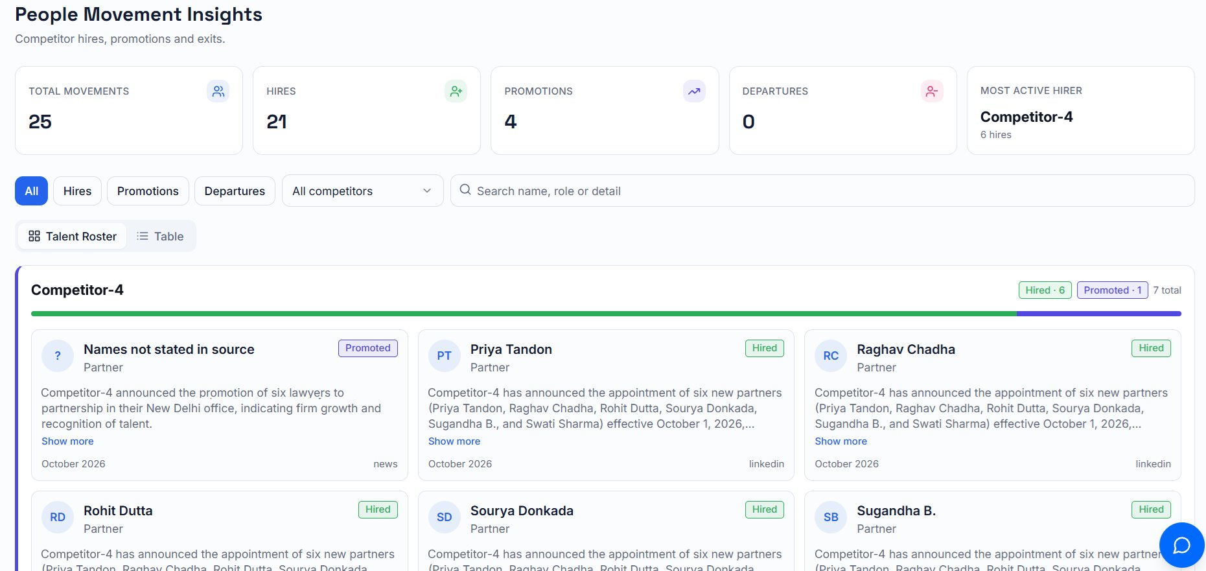The width and height of the screenshot is (1206, 571).
Task: Click the SD avatar of Sourya Donkada
Action: (445, 517)
